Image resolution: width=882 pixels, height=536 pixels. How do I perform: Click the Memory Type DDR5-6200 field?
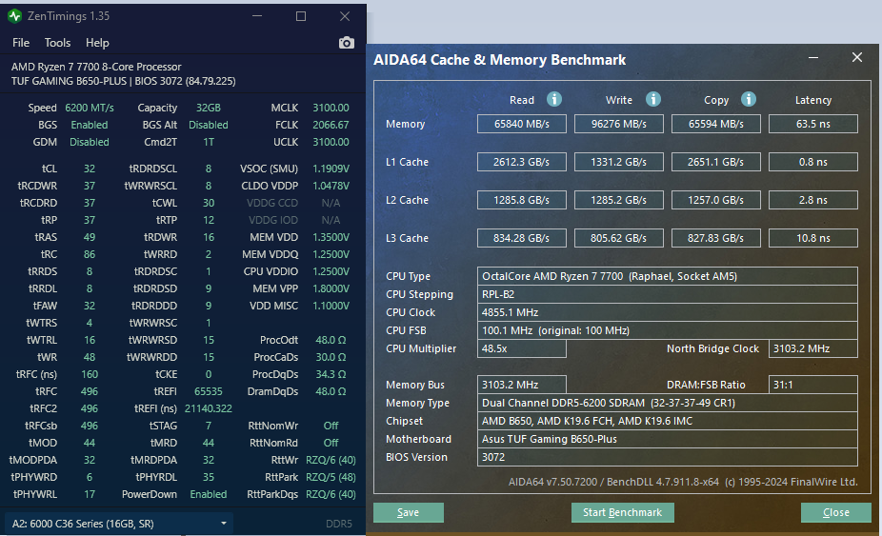pos(667,403)
